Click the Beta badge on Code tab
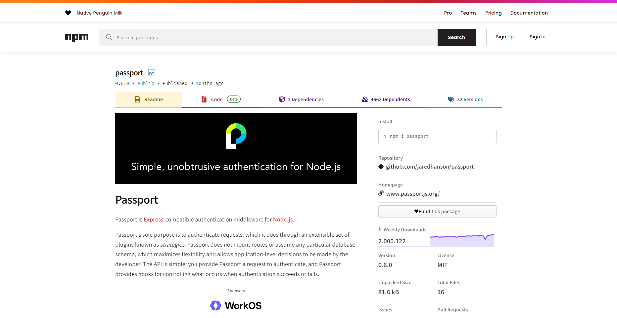Image resolution: width=617 pixels, height=318 pixels. (234, 99)
